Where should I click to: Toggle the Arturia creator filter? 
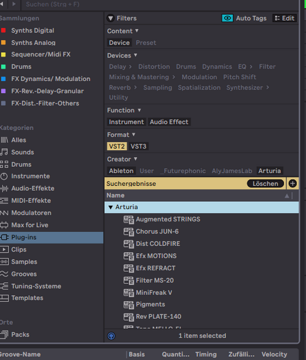click(x=269, y=171)
